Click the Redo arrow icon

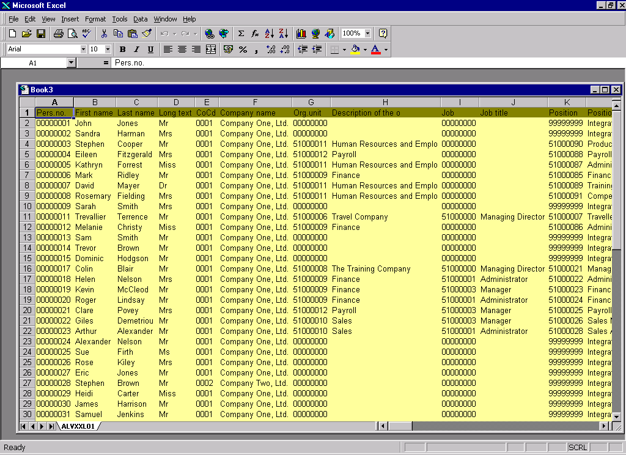click(185, 34)
